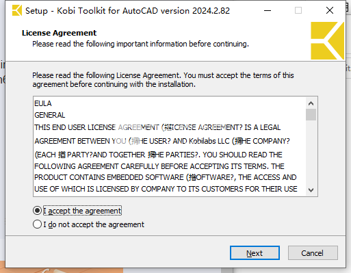351x273 pixels.
Task: Click the large yellow Kobi logo
Action: click(x=327, y=41)
